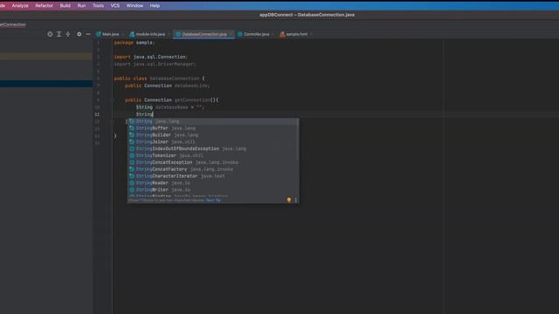This screenshot has height=314, width=559.
Task: Select StringTokenizer from completion list
Action: pos(213,155)
